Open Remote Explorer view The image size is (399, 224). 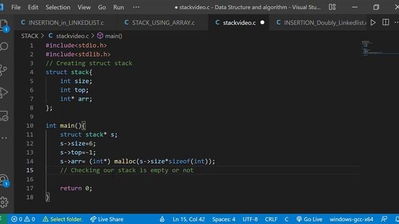[4, 116]
